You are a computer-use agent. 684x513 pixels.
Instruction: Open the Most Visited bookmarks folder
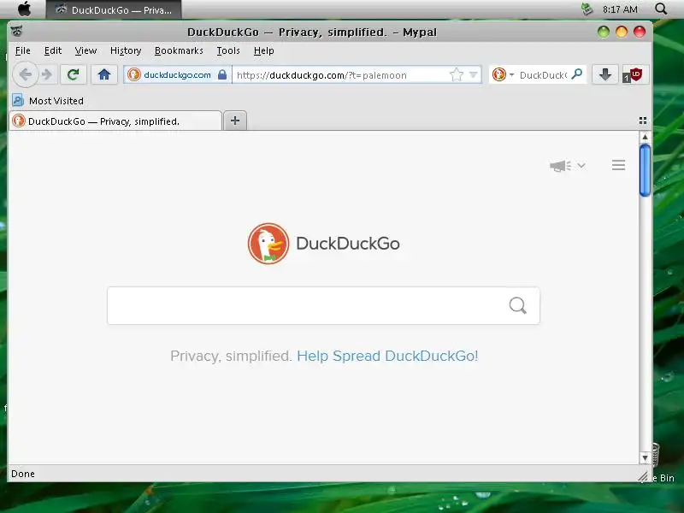pos(48,101)
